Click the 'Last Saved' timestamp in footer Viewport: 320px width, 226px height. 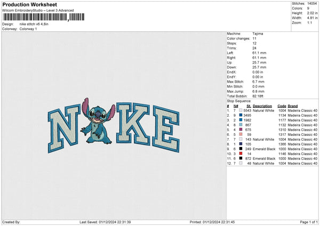pos(105,222)
